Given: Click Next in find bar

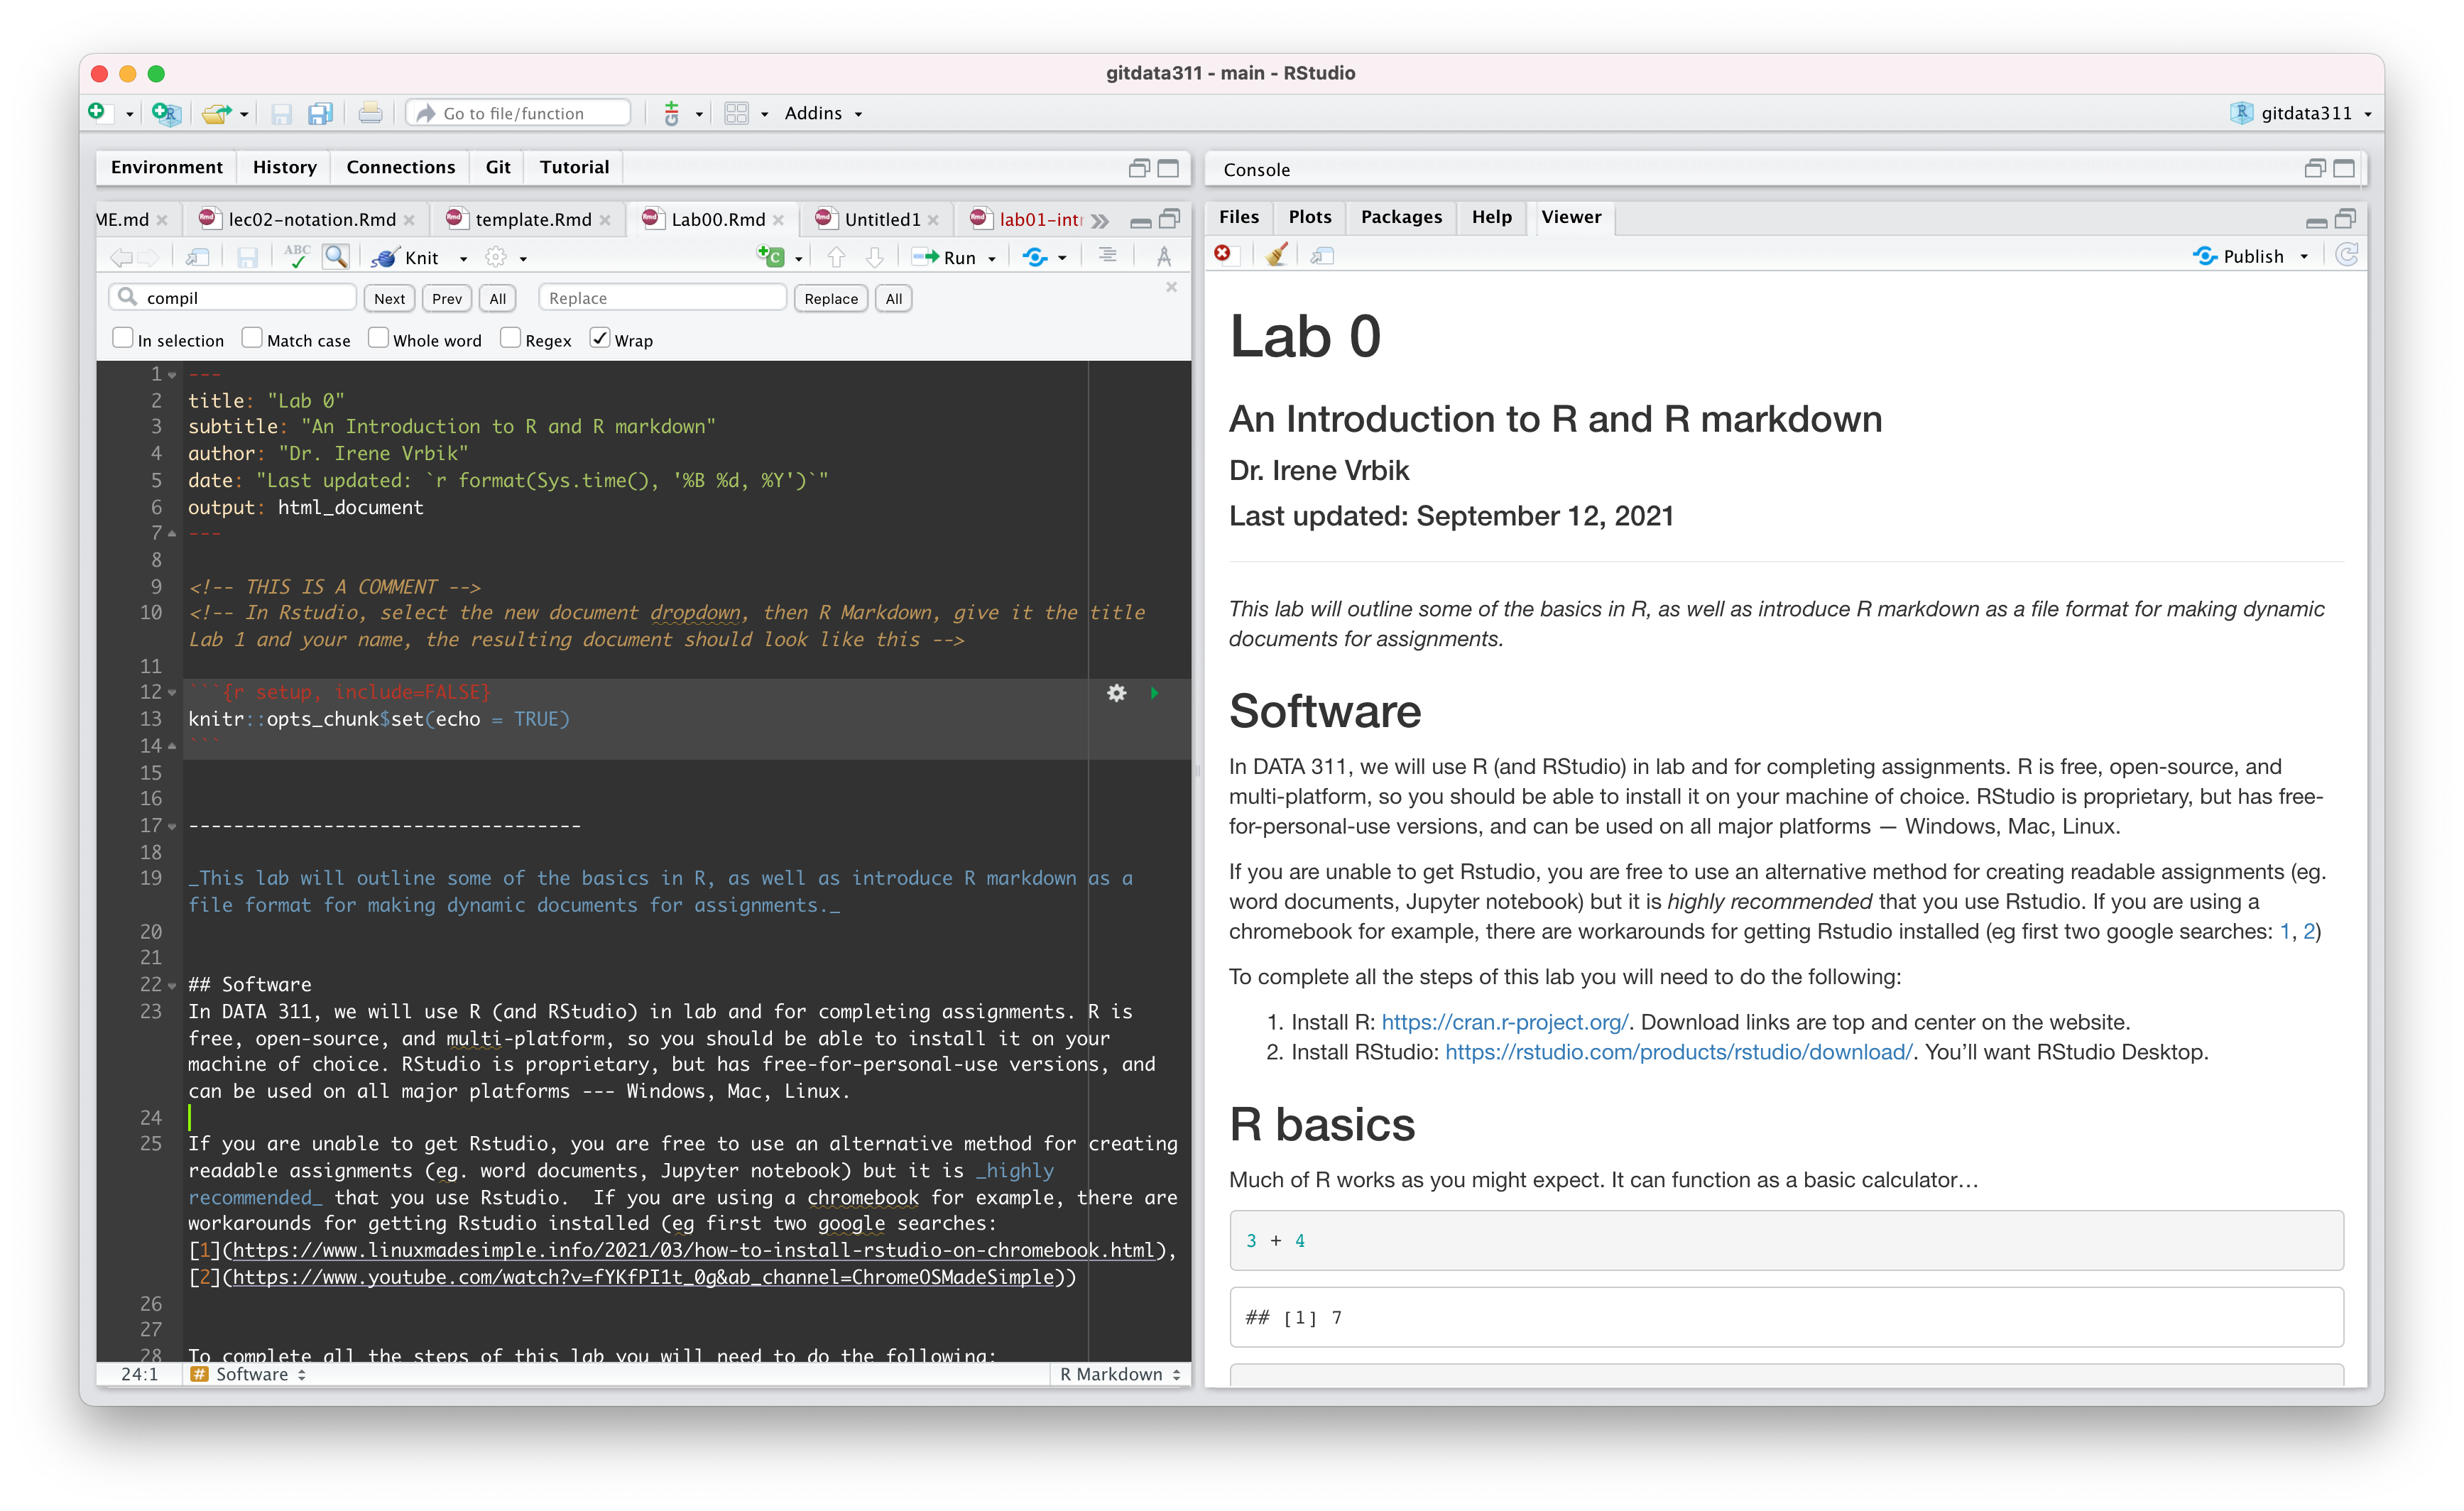Looking at the screenshot, I should click(389, 298).
